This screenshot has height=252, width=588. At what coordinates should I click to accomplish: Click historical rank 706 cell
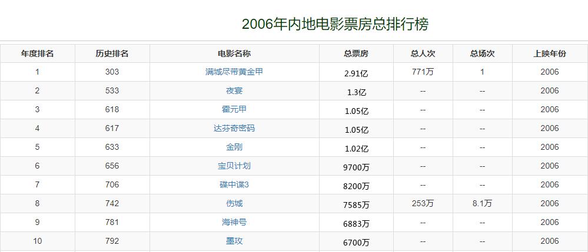pyautogui.click(x=112, y=184)
